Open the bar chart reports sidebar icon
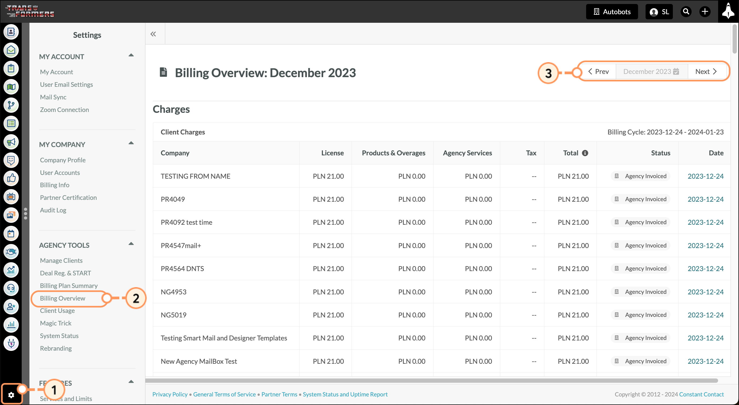 11,325
